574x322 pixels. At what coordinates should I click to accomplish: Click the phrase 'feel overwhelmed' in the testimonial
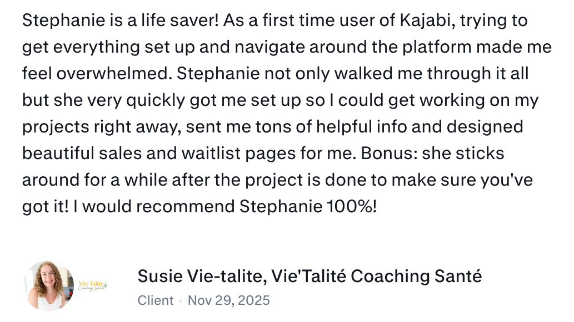[x=97, y=74]
